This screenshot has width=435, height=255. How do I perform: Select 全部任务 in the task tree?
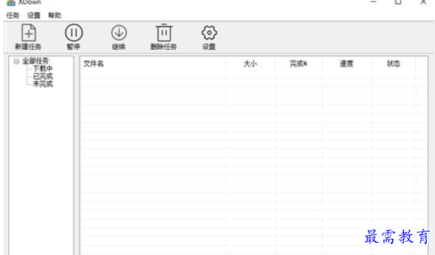tap(35, 61)
